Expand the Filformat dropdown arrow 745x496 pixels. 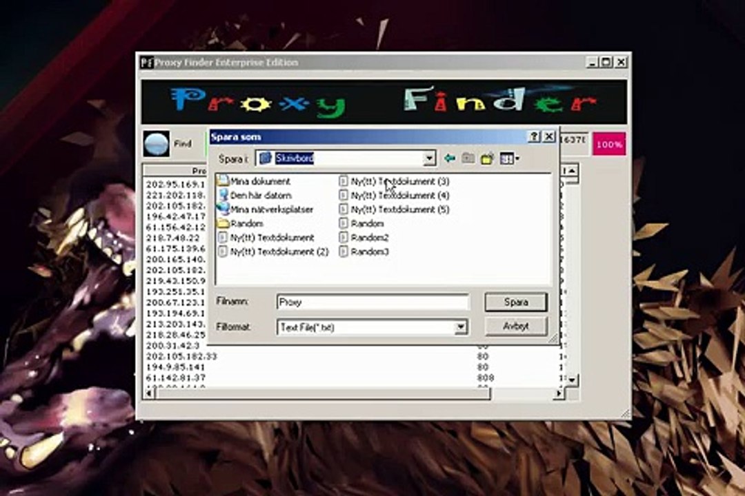pyautogui.click(x=460, y=327)
